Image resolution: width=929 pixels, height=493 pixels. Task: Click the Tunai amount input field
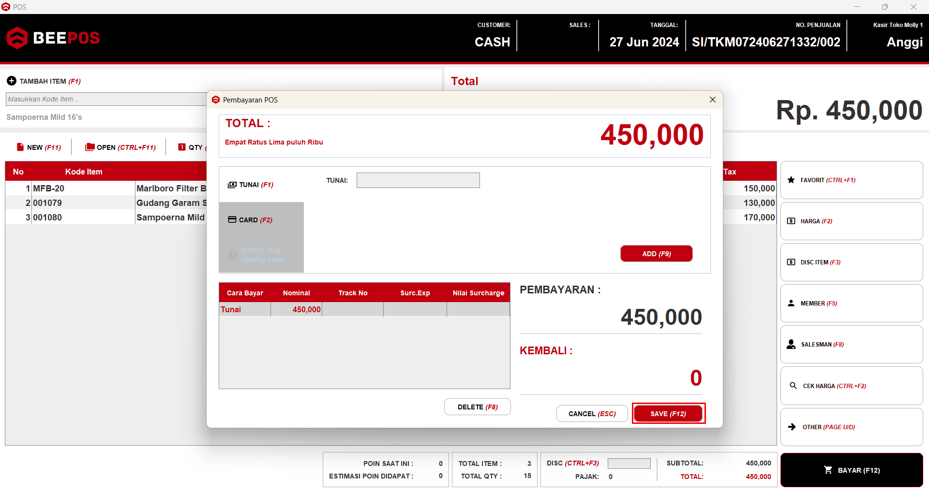pyautogui.click(x=418, y=180)
